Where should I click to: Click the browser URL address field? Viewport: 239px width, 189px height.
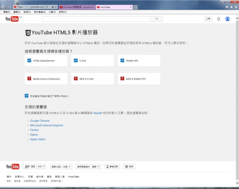point(31,7)
